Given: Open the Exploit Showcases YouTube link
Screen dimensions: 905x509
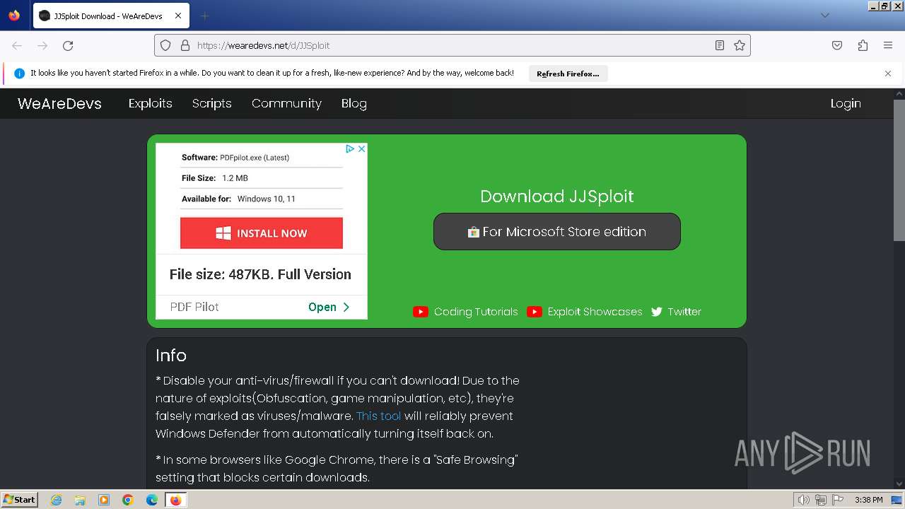Looking at the screenshot, I should [585, 312].
